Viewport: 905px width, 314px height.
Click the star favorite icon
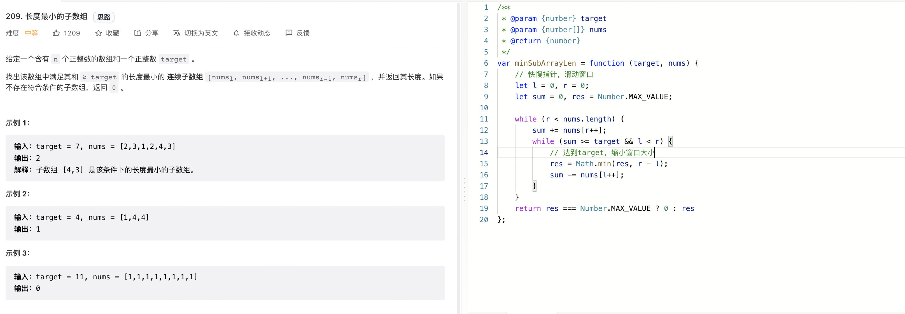point(98,33)
